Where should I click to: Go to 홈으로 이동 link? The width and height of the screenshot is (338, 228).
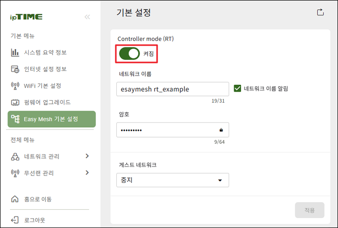(x=38, y=199)
